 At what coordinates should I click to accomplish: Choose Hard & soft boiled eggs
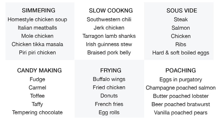click(x=181, y=53)
